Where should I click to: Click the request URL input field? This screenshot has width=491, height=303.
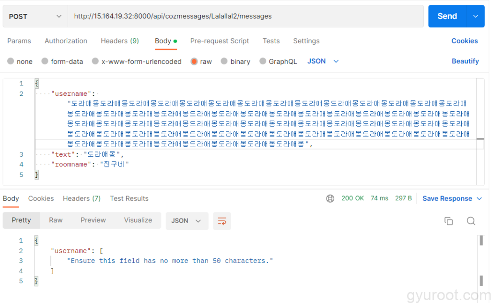(245, 16)
